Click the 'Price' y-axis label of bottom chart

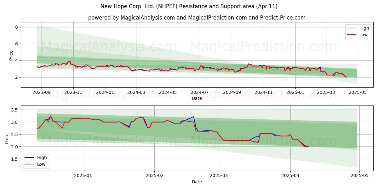[x=7, y=138]
